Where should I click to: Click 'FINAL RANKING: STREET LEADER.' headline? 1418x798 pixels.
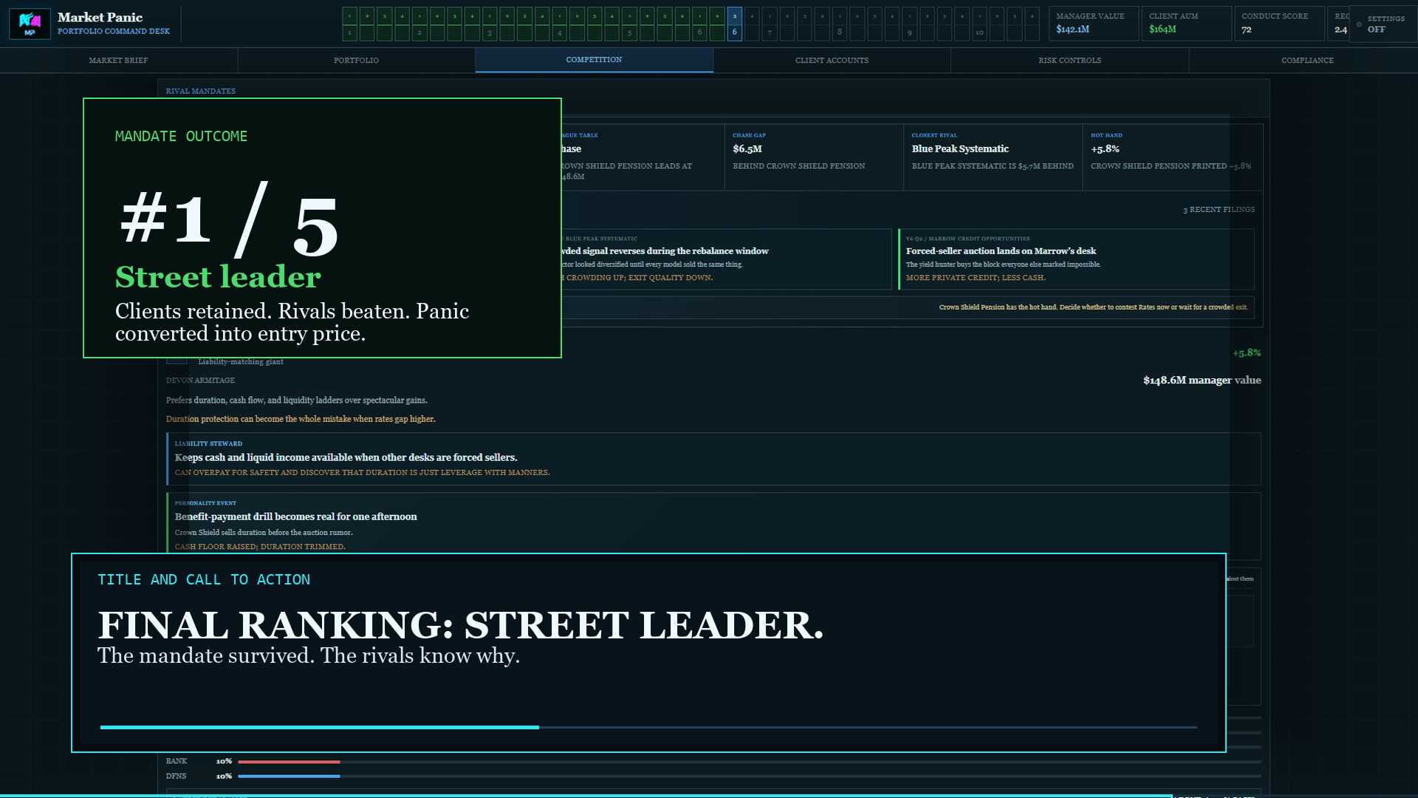click(x=460, y=625)
